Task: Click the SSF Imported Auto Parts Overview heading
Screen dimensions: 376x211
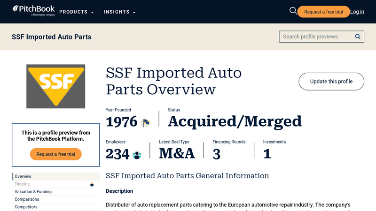Action: pyautogui.click(x=173, y=81)
